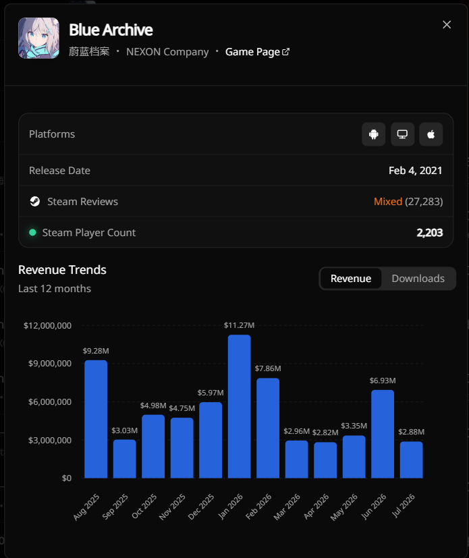Click the external link icon beside Game Page
Screen dimensions: 469x558
285,52
